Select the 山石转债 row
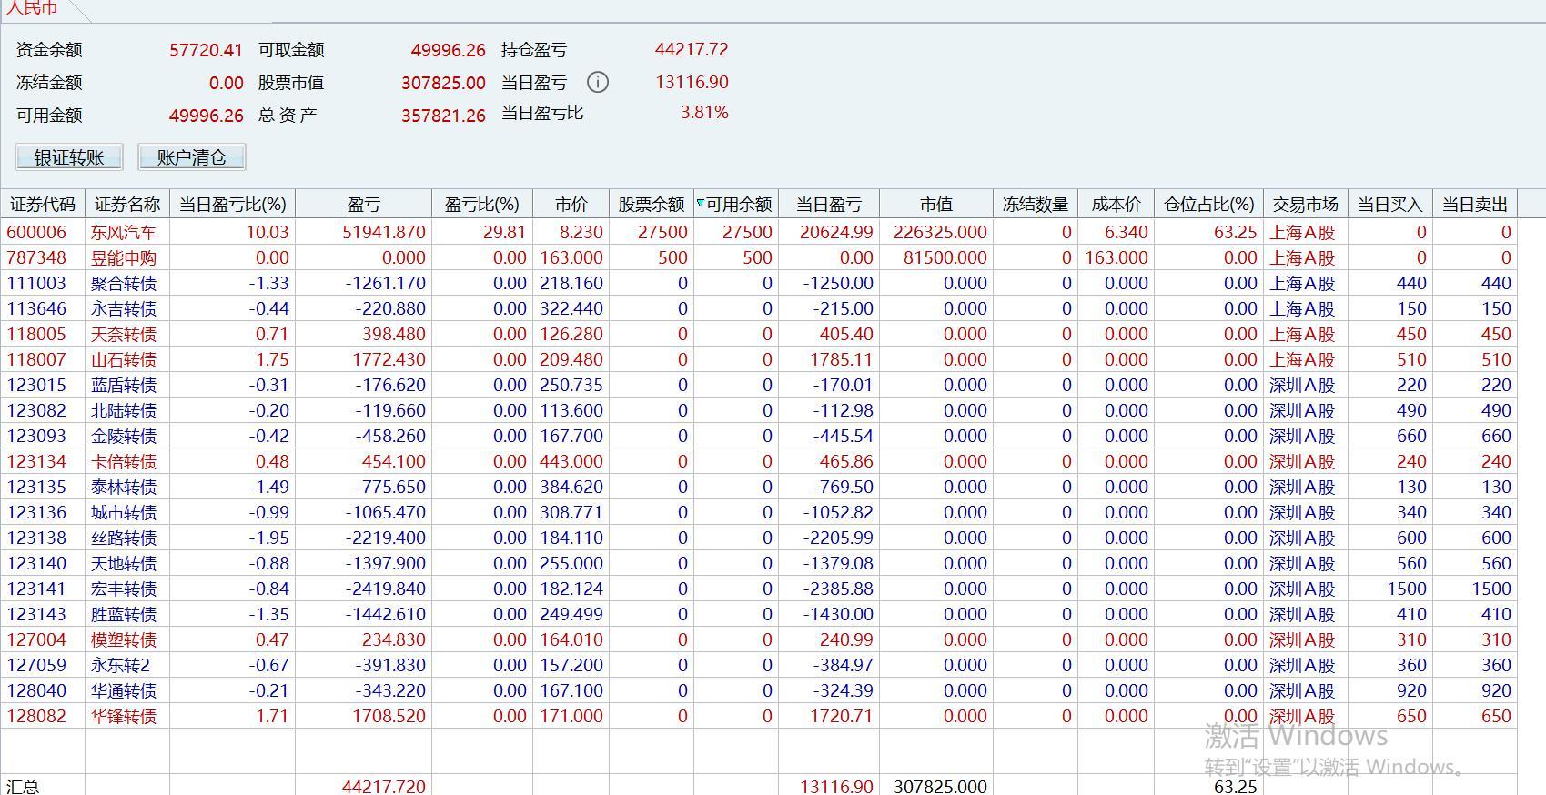 759,359
